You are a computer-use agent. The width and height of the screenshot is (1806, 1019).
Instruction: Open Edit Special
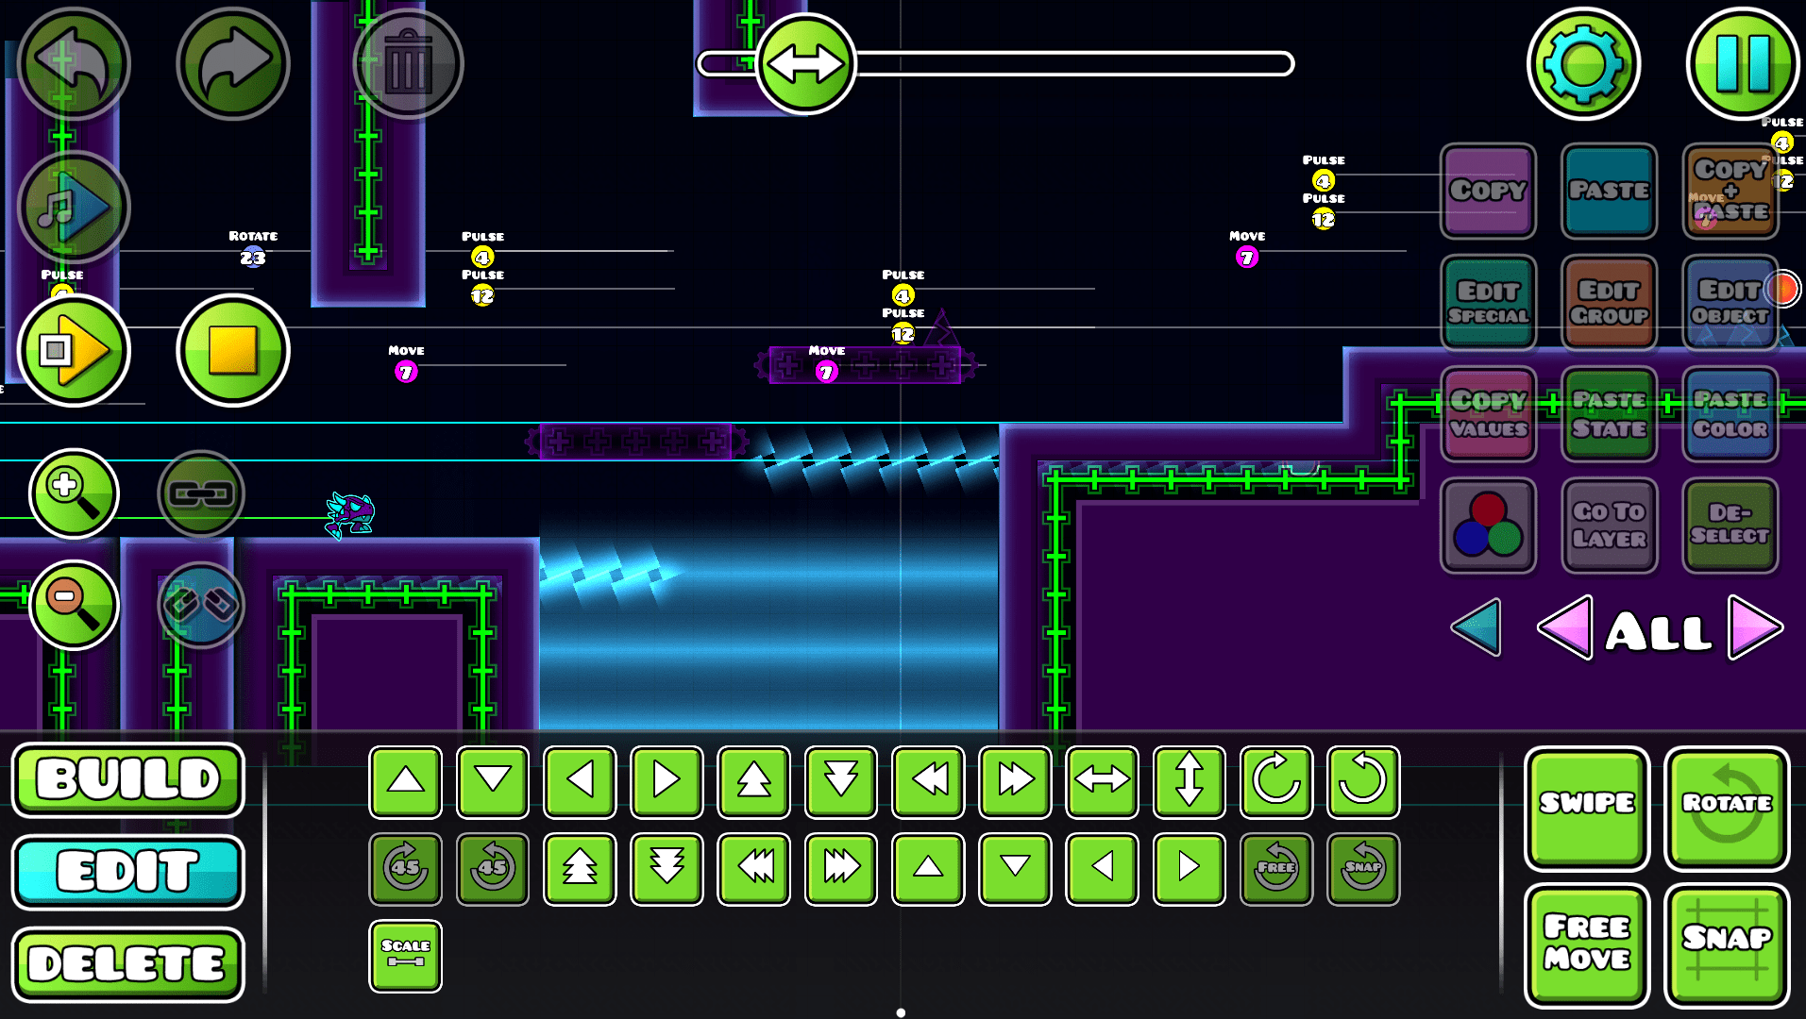click(x=1488, y=302)
